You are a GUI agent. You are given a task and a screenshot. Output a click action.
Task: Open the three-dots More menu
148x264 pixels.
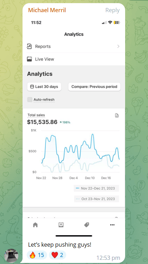(x=112, y=225)
